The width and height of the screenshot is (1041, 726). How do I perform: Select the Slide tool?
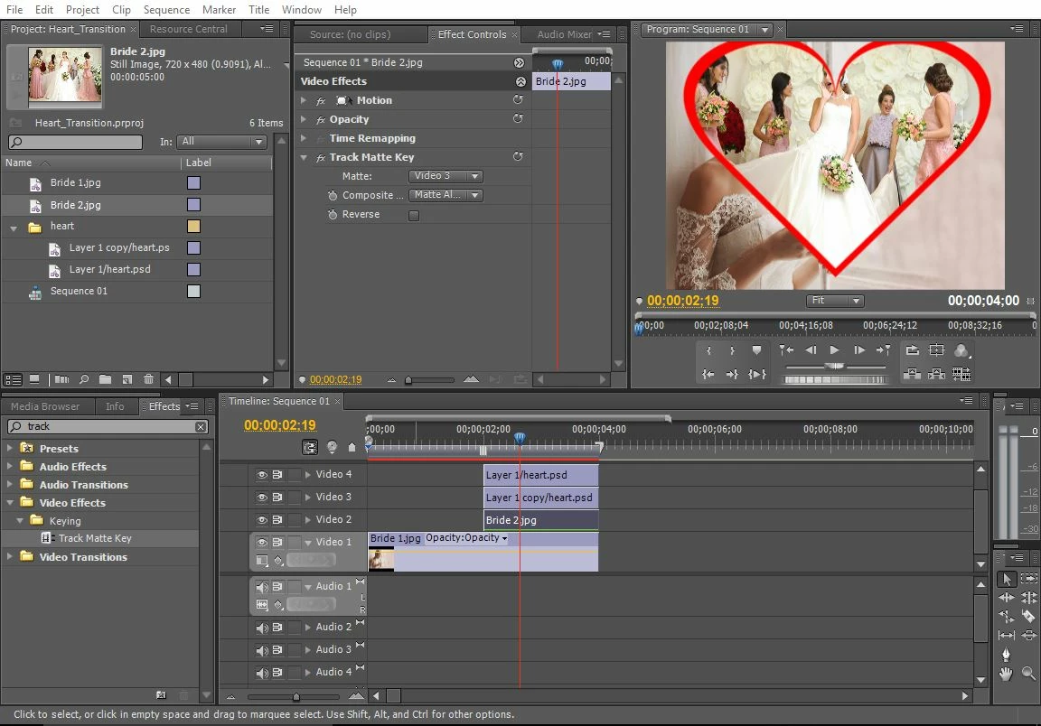tap(1028, 635)
